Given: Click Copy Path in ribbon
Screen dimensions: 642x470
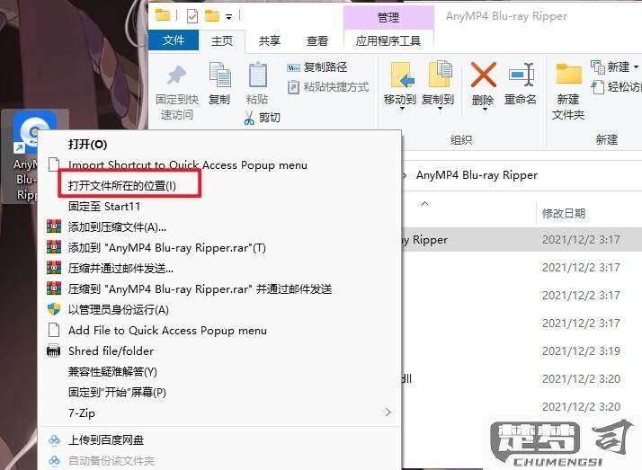Looking at the screenshot, I should click(317, 67).
